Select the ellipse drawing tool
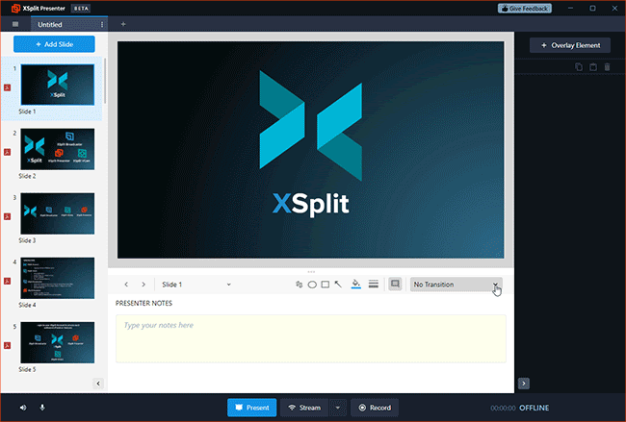 tap(312, 285)
